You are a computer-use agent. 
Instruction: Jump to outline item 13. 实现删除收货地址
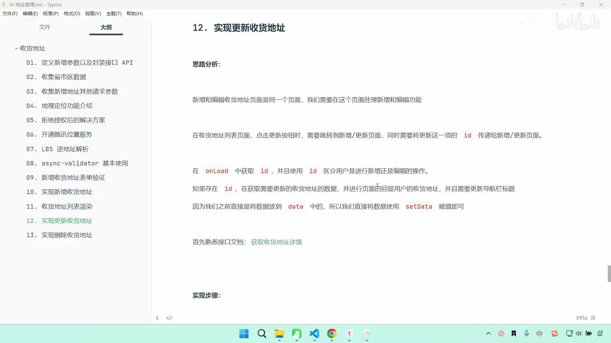(59, 235)
